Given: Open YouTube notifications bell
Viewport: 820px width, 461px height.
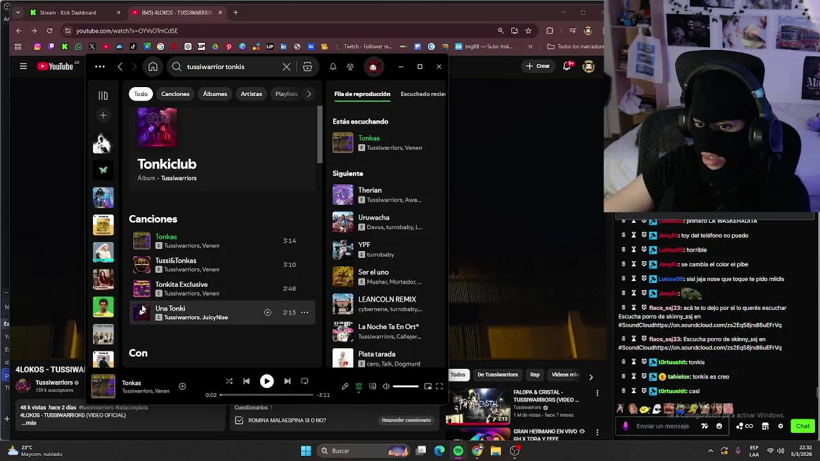Looking at the screenshot, I should pyautogui.click(x=567, y=66).
